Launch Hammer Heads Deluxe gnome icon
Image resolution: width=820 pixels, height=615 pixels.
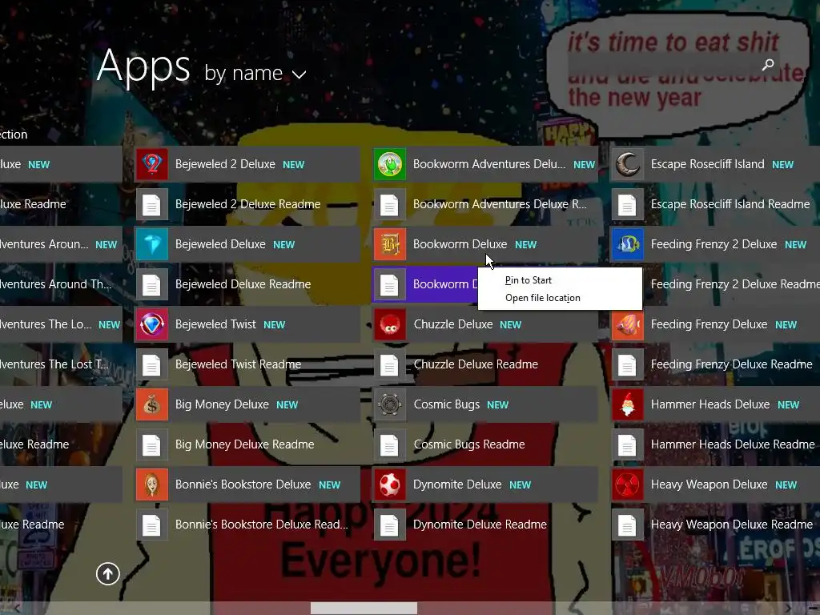[628, 404]
